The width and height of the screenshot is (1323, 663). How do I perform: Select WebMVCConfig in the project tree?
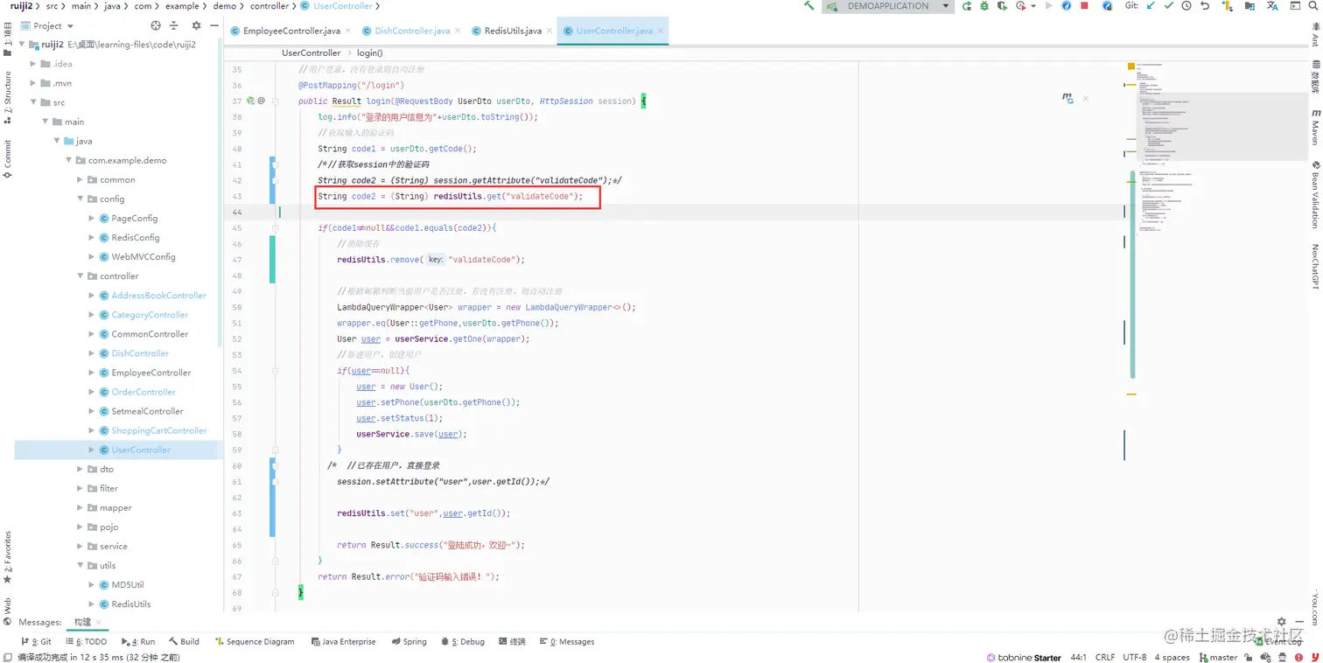143,256
